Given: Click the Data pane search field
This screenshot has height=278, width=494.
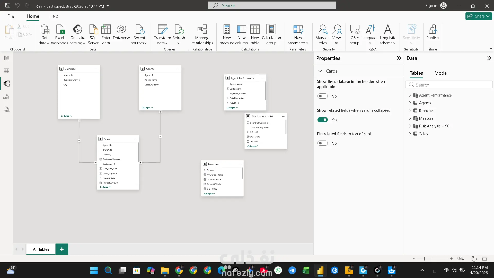Looking at the screenshot, I should [449, 85].
